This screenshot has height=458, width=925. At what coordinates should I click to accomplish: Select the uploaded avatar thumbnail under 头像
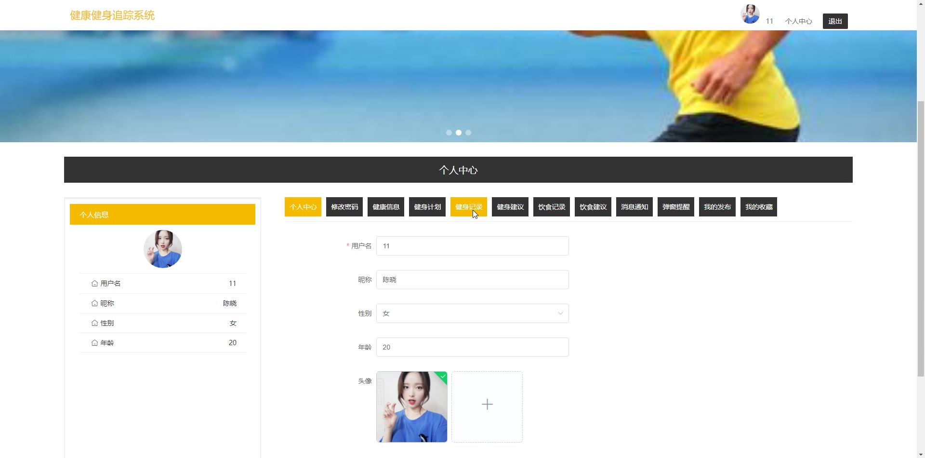(x=412, y=407)
